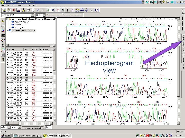This screenshot has width=185, height=138.
Task: Click the lines-with-dot toolbar icon
Action: pyautogui.click(x=29, y=10)
